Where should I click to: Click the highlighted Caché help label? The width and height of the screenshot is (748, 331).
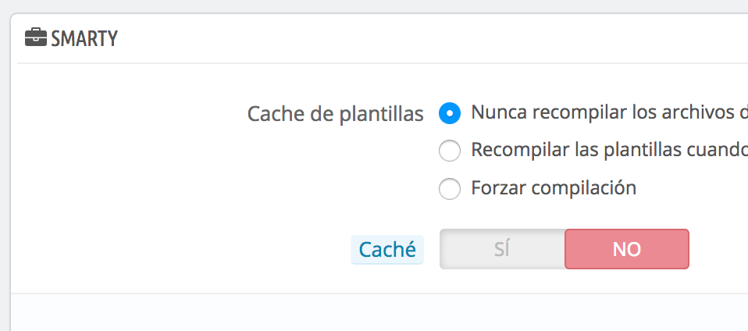coord(386,250)
